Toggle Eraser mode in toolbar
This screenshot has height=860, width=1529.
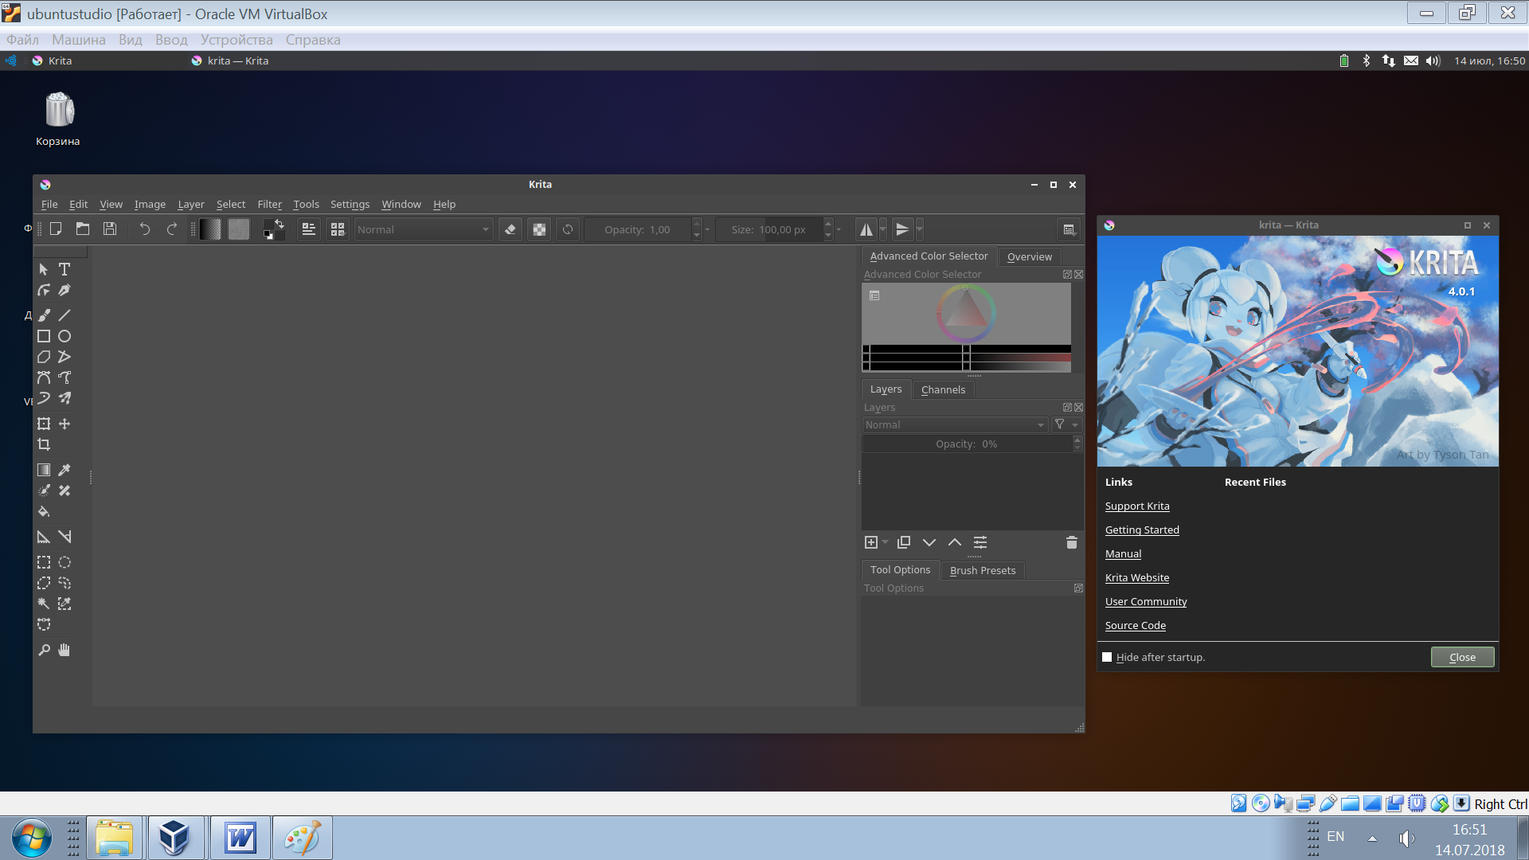[510, 229]
